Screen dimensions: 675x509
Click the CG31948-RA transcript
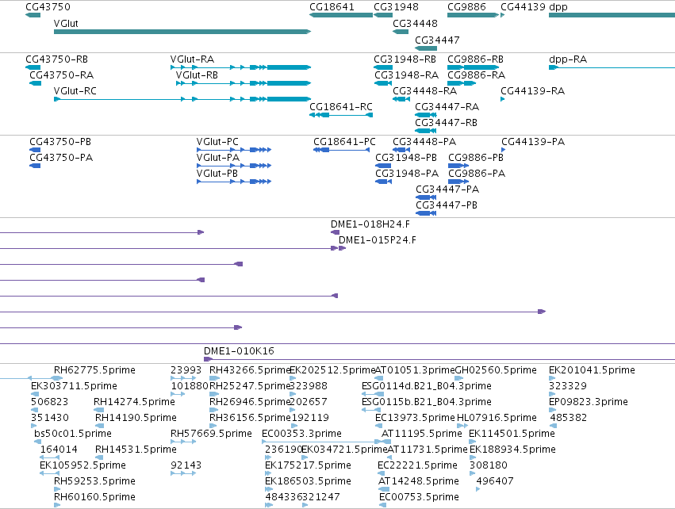click(x=383, y=83)
